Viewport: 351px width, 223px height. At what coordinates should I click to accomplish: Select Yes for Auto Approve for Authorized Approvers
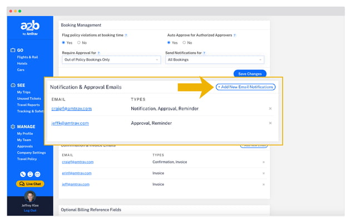pyautogui.click(x=170, y=43)
